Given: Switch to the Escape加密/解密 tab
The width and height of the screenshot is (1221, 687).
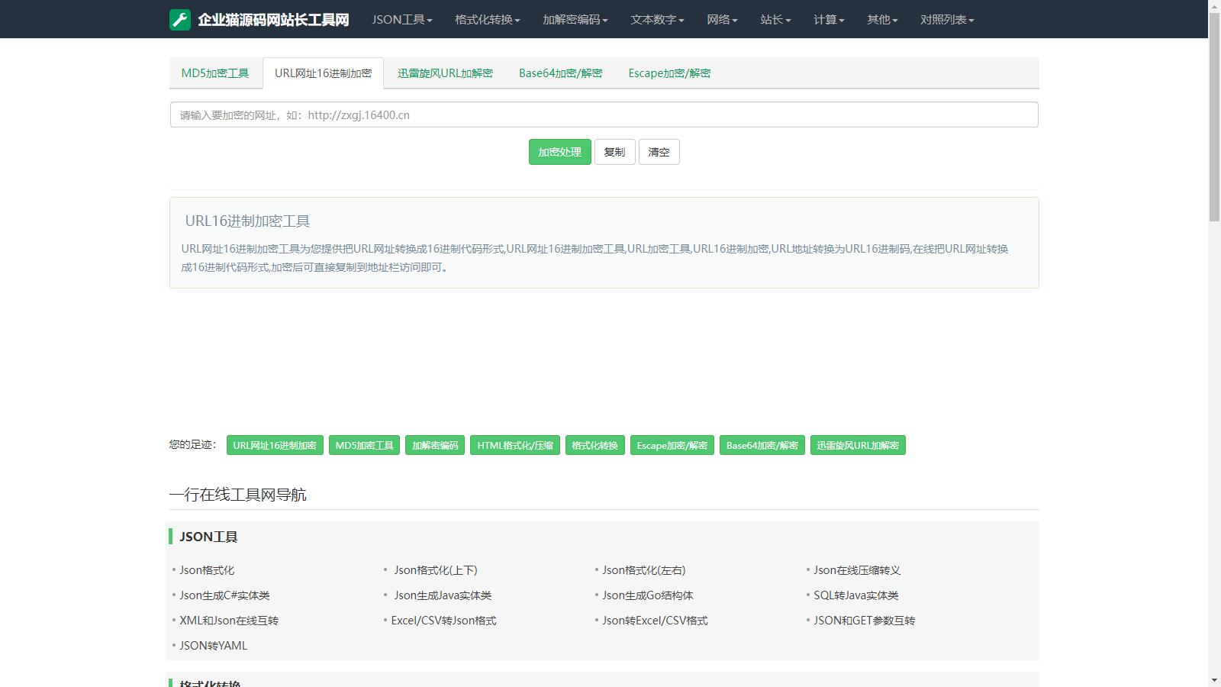Looking at the screenshot, I should click(669, 73).
